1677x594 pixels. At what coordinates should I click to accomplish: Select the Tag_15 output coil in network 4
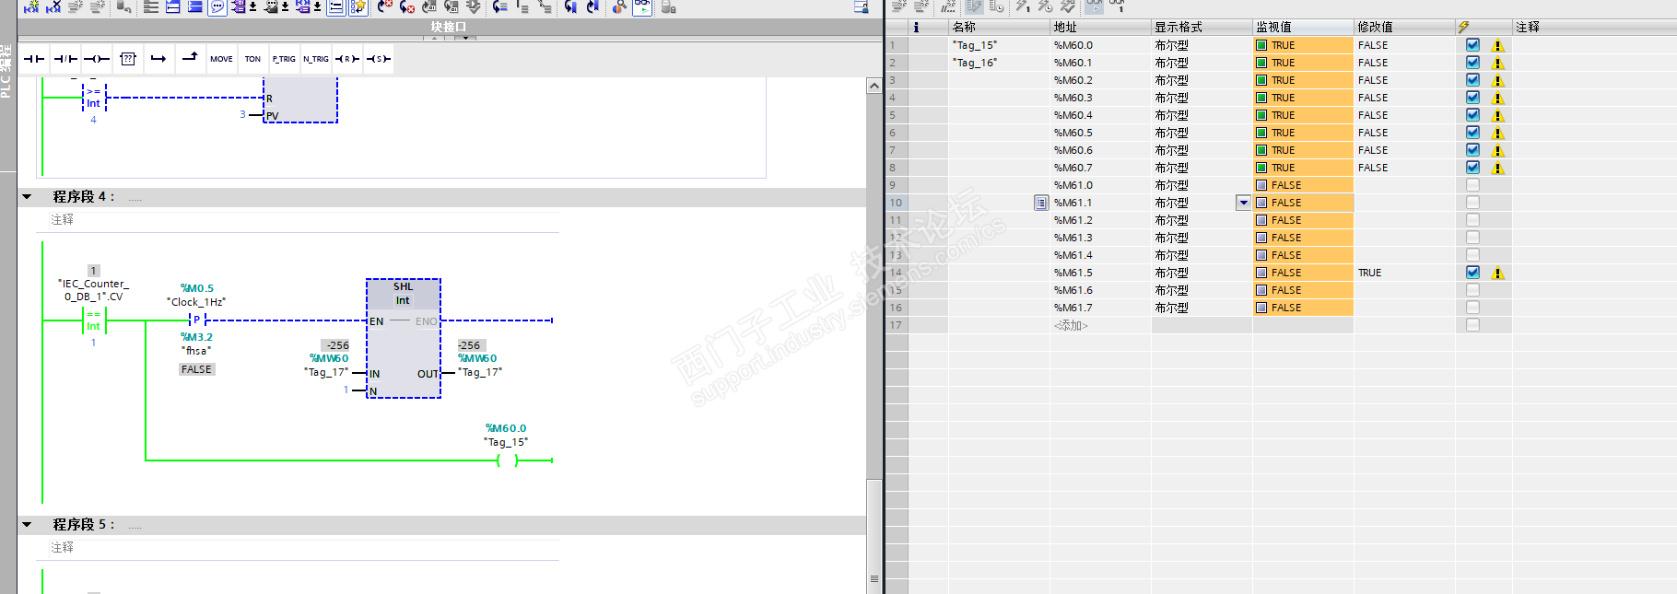point(507,460)
